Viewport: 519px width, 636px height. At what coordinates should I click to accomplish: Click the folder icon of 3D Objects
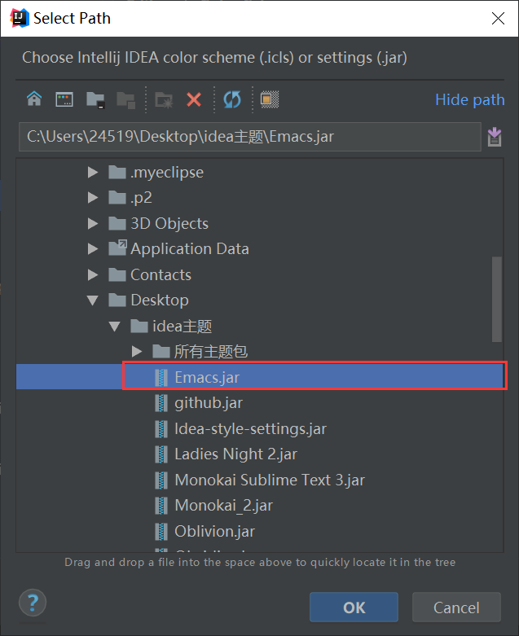pos(117,223)
